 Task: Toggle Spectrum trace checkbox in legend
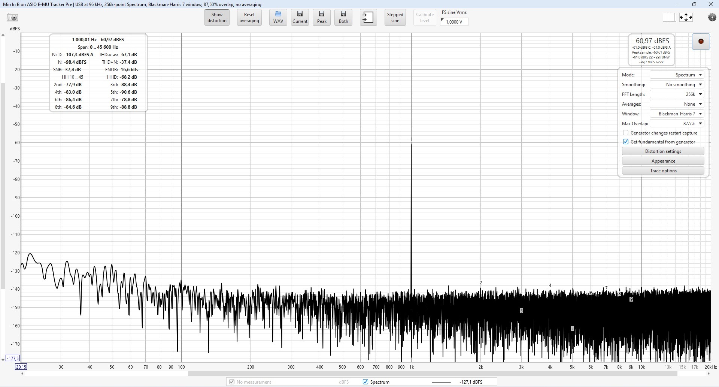(x=365, y=382)
